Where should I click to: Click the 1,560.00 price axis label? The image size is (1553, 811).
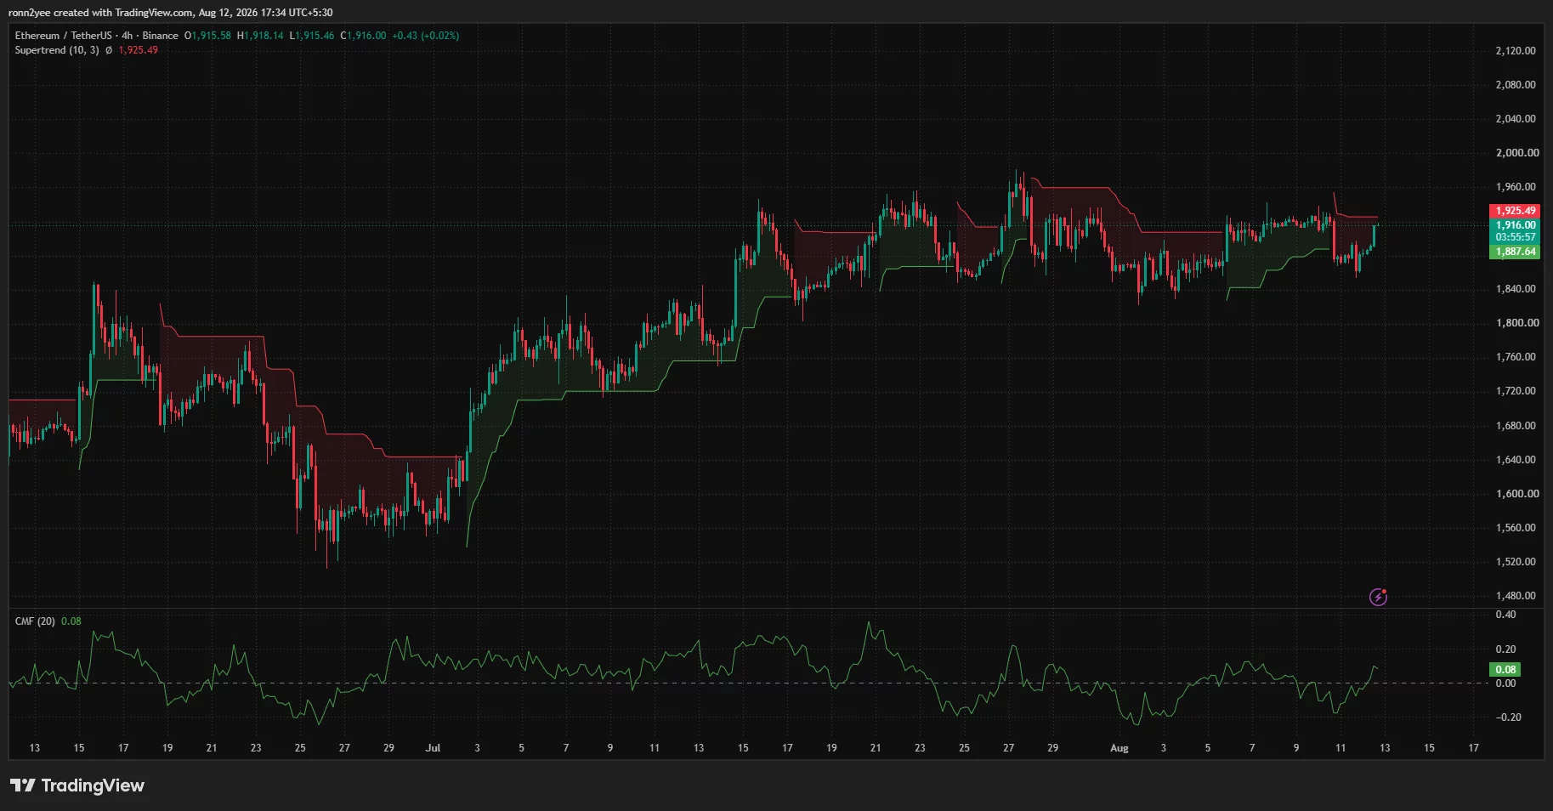pos(1516,528)
